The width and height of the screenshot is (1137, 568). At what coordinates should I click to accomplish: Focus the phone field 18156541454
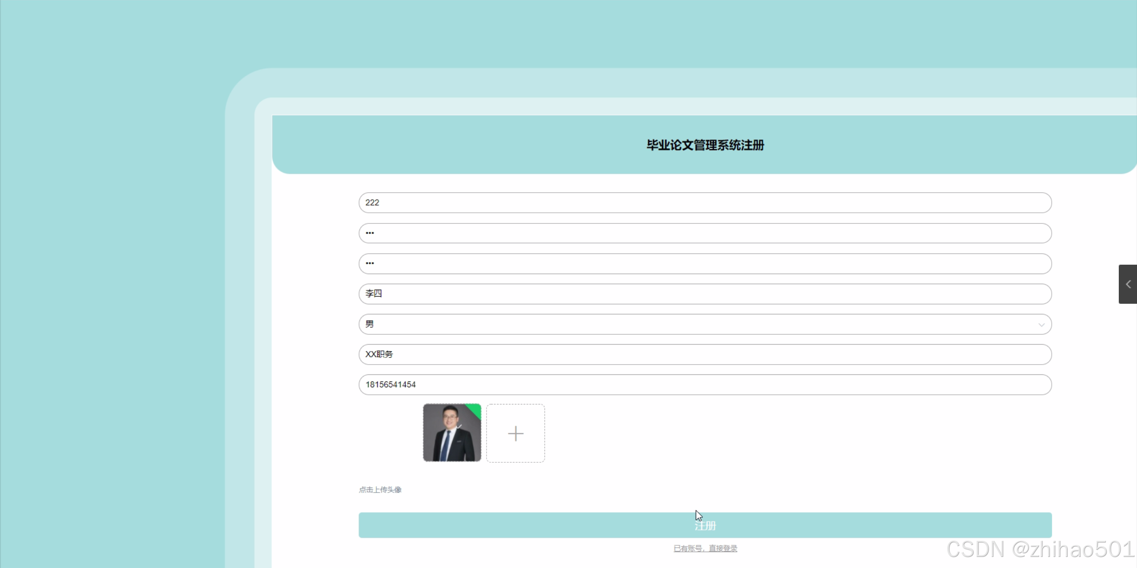(x=705, y=385)
